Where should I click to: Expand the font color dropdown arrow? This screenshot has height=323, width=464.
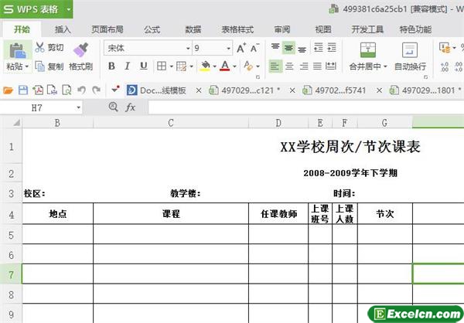tap(234, 66)
